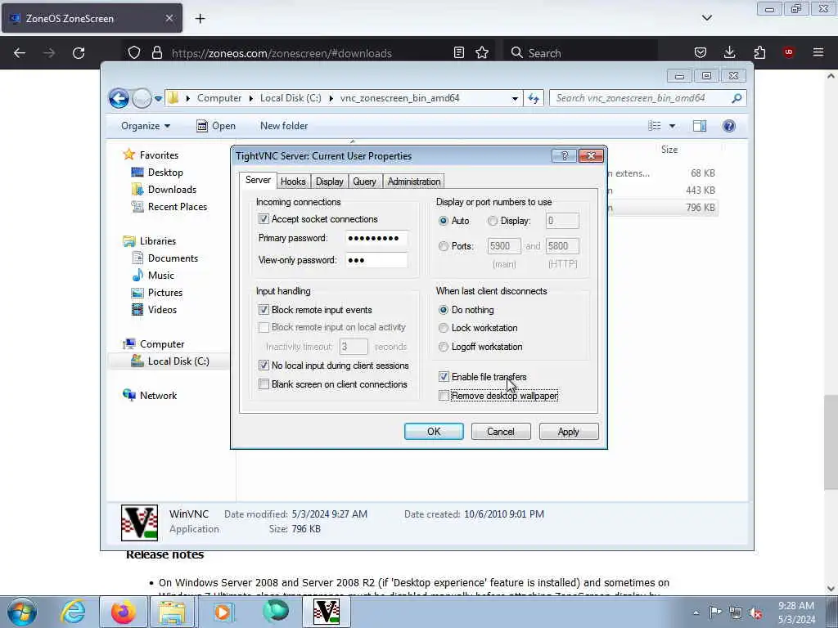Click New folder in Explorer toolbar
This screenshot has height=628, width=838.
pos(284,126)
